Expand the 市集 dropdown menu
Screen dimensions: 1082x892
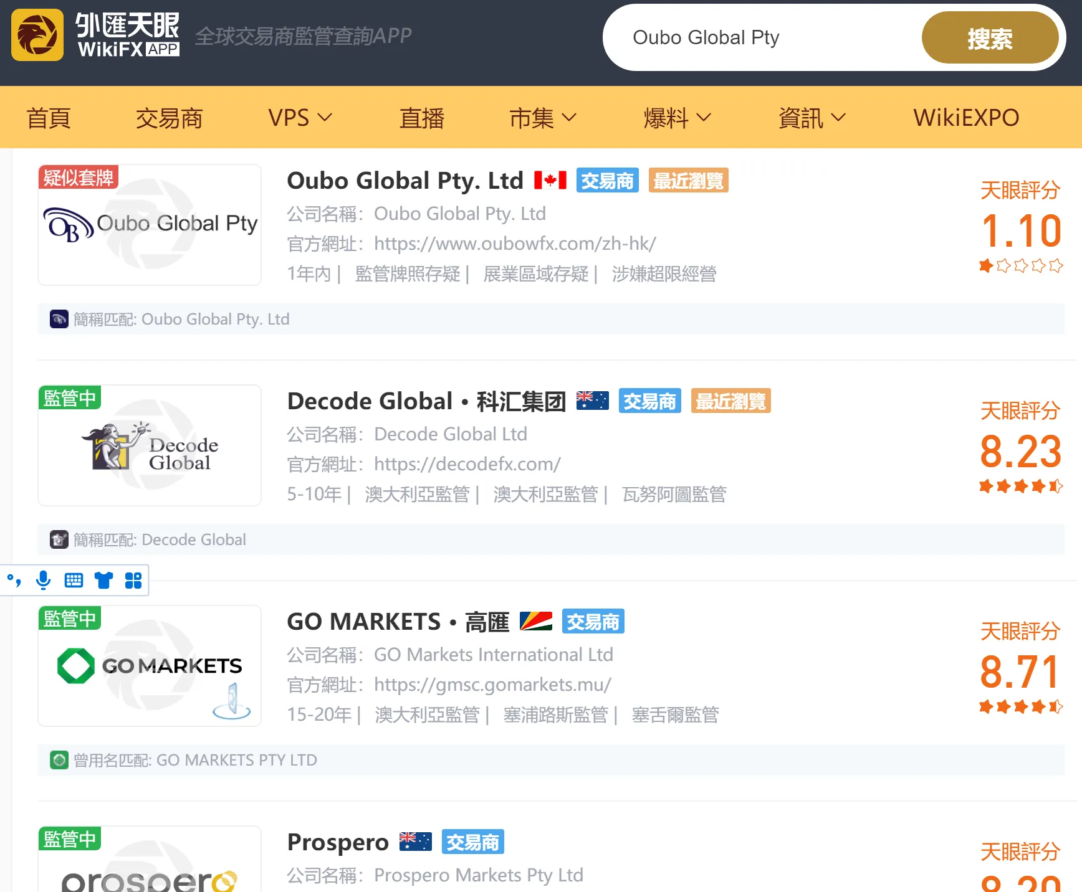coord(543,118)
